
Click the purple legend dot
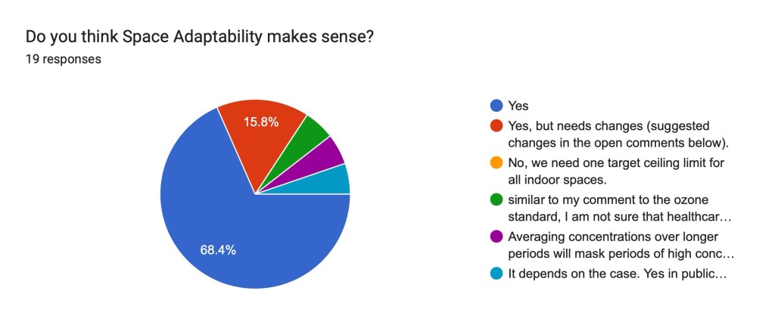click(497, 237)
